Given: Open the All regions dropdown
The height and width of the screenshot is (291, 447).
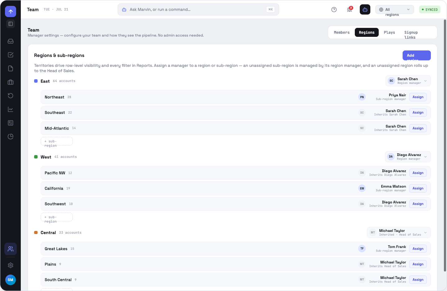Looking at the screenshot, I should coord(395,10).
